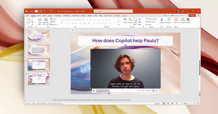Open the Sensitivity menu
The width and height of the screenshot is (218, 114).
pyautogui.click(x=169, y=21)
